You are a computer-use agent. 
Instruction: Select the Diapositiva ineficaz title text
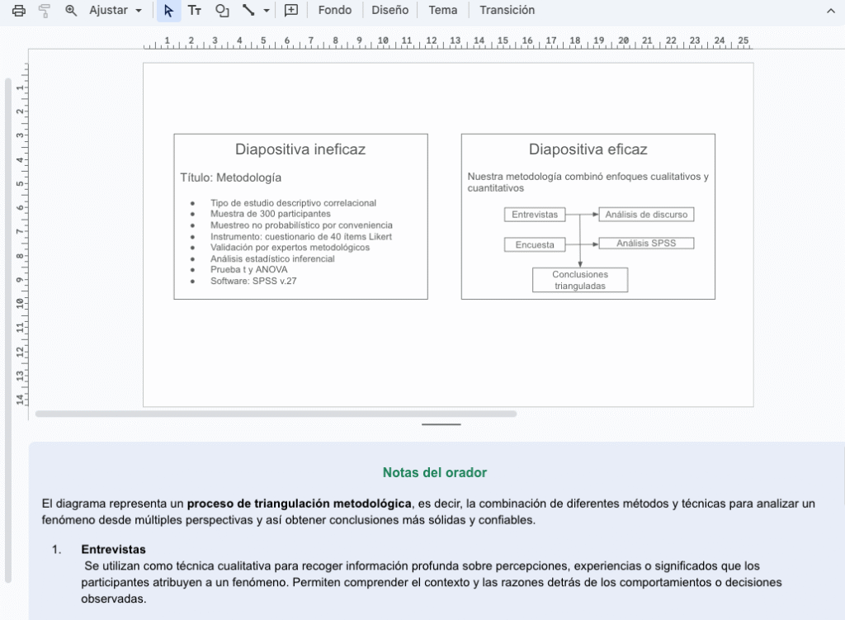coord(300,149)
